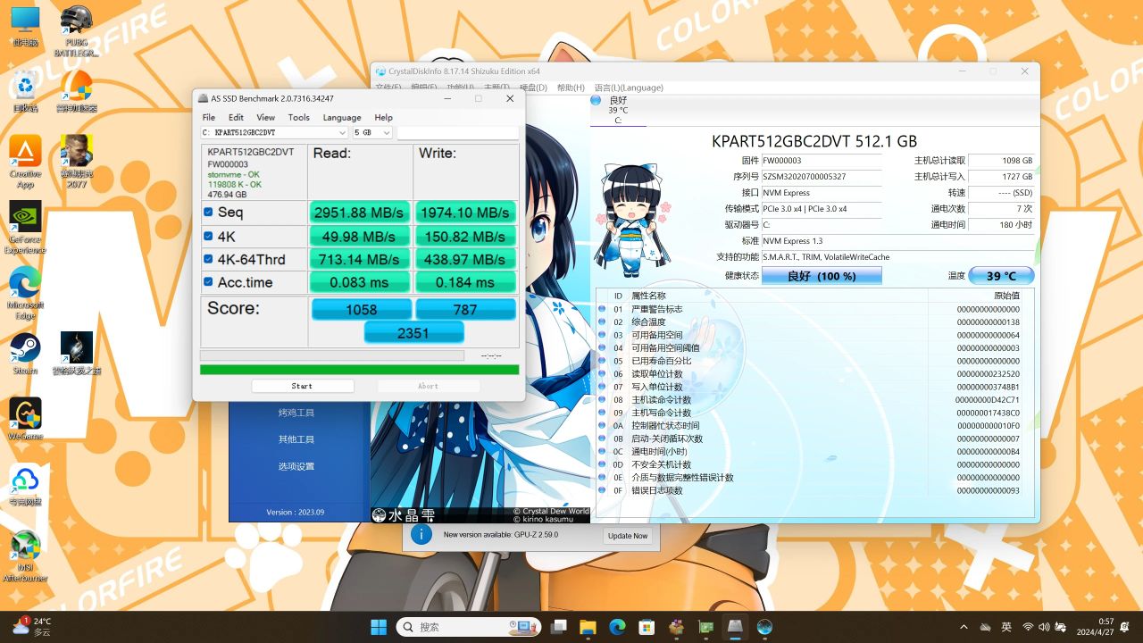Switch to AS SSD Benchmark taskbar icon

pyautogui.click(x=735, y=627)
